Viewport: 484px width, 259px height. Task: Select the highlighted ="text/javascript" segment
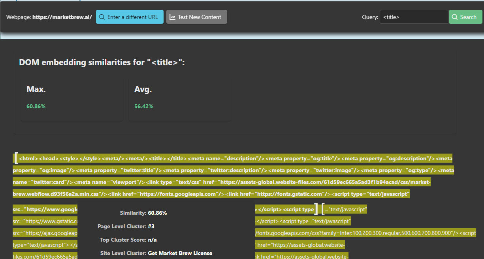click(x=346, y=209)
